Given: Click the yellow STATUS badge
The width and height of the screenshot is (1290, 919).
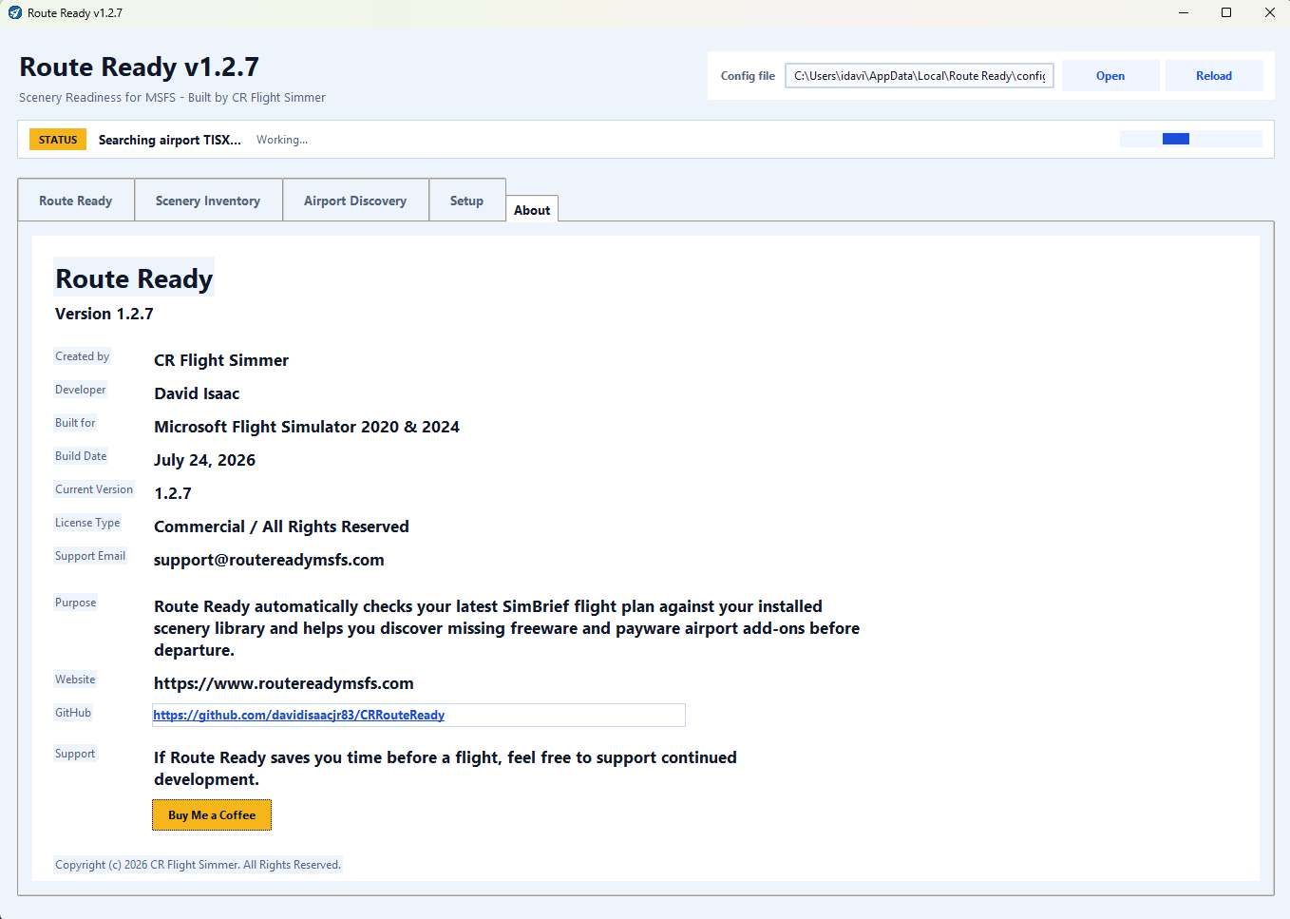Looking at the screenshot, I should 58,140.
